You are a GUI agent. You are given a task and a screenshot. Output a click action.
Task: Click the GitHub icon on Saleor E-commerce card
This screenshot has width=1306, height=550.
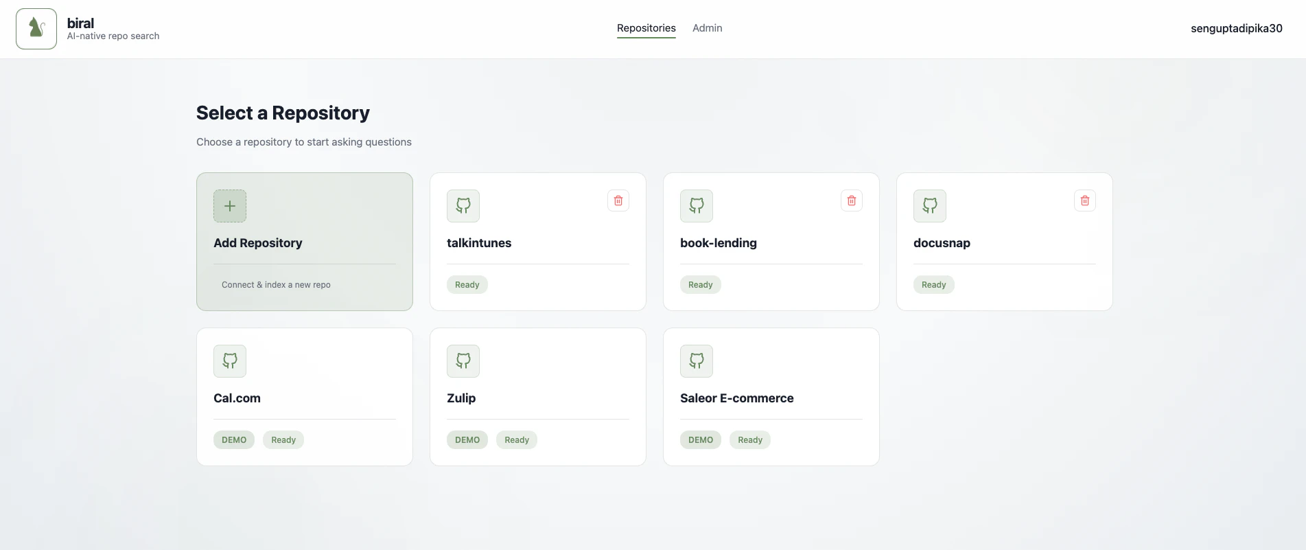(x=697, y=361)
